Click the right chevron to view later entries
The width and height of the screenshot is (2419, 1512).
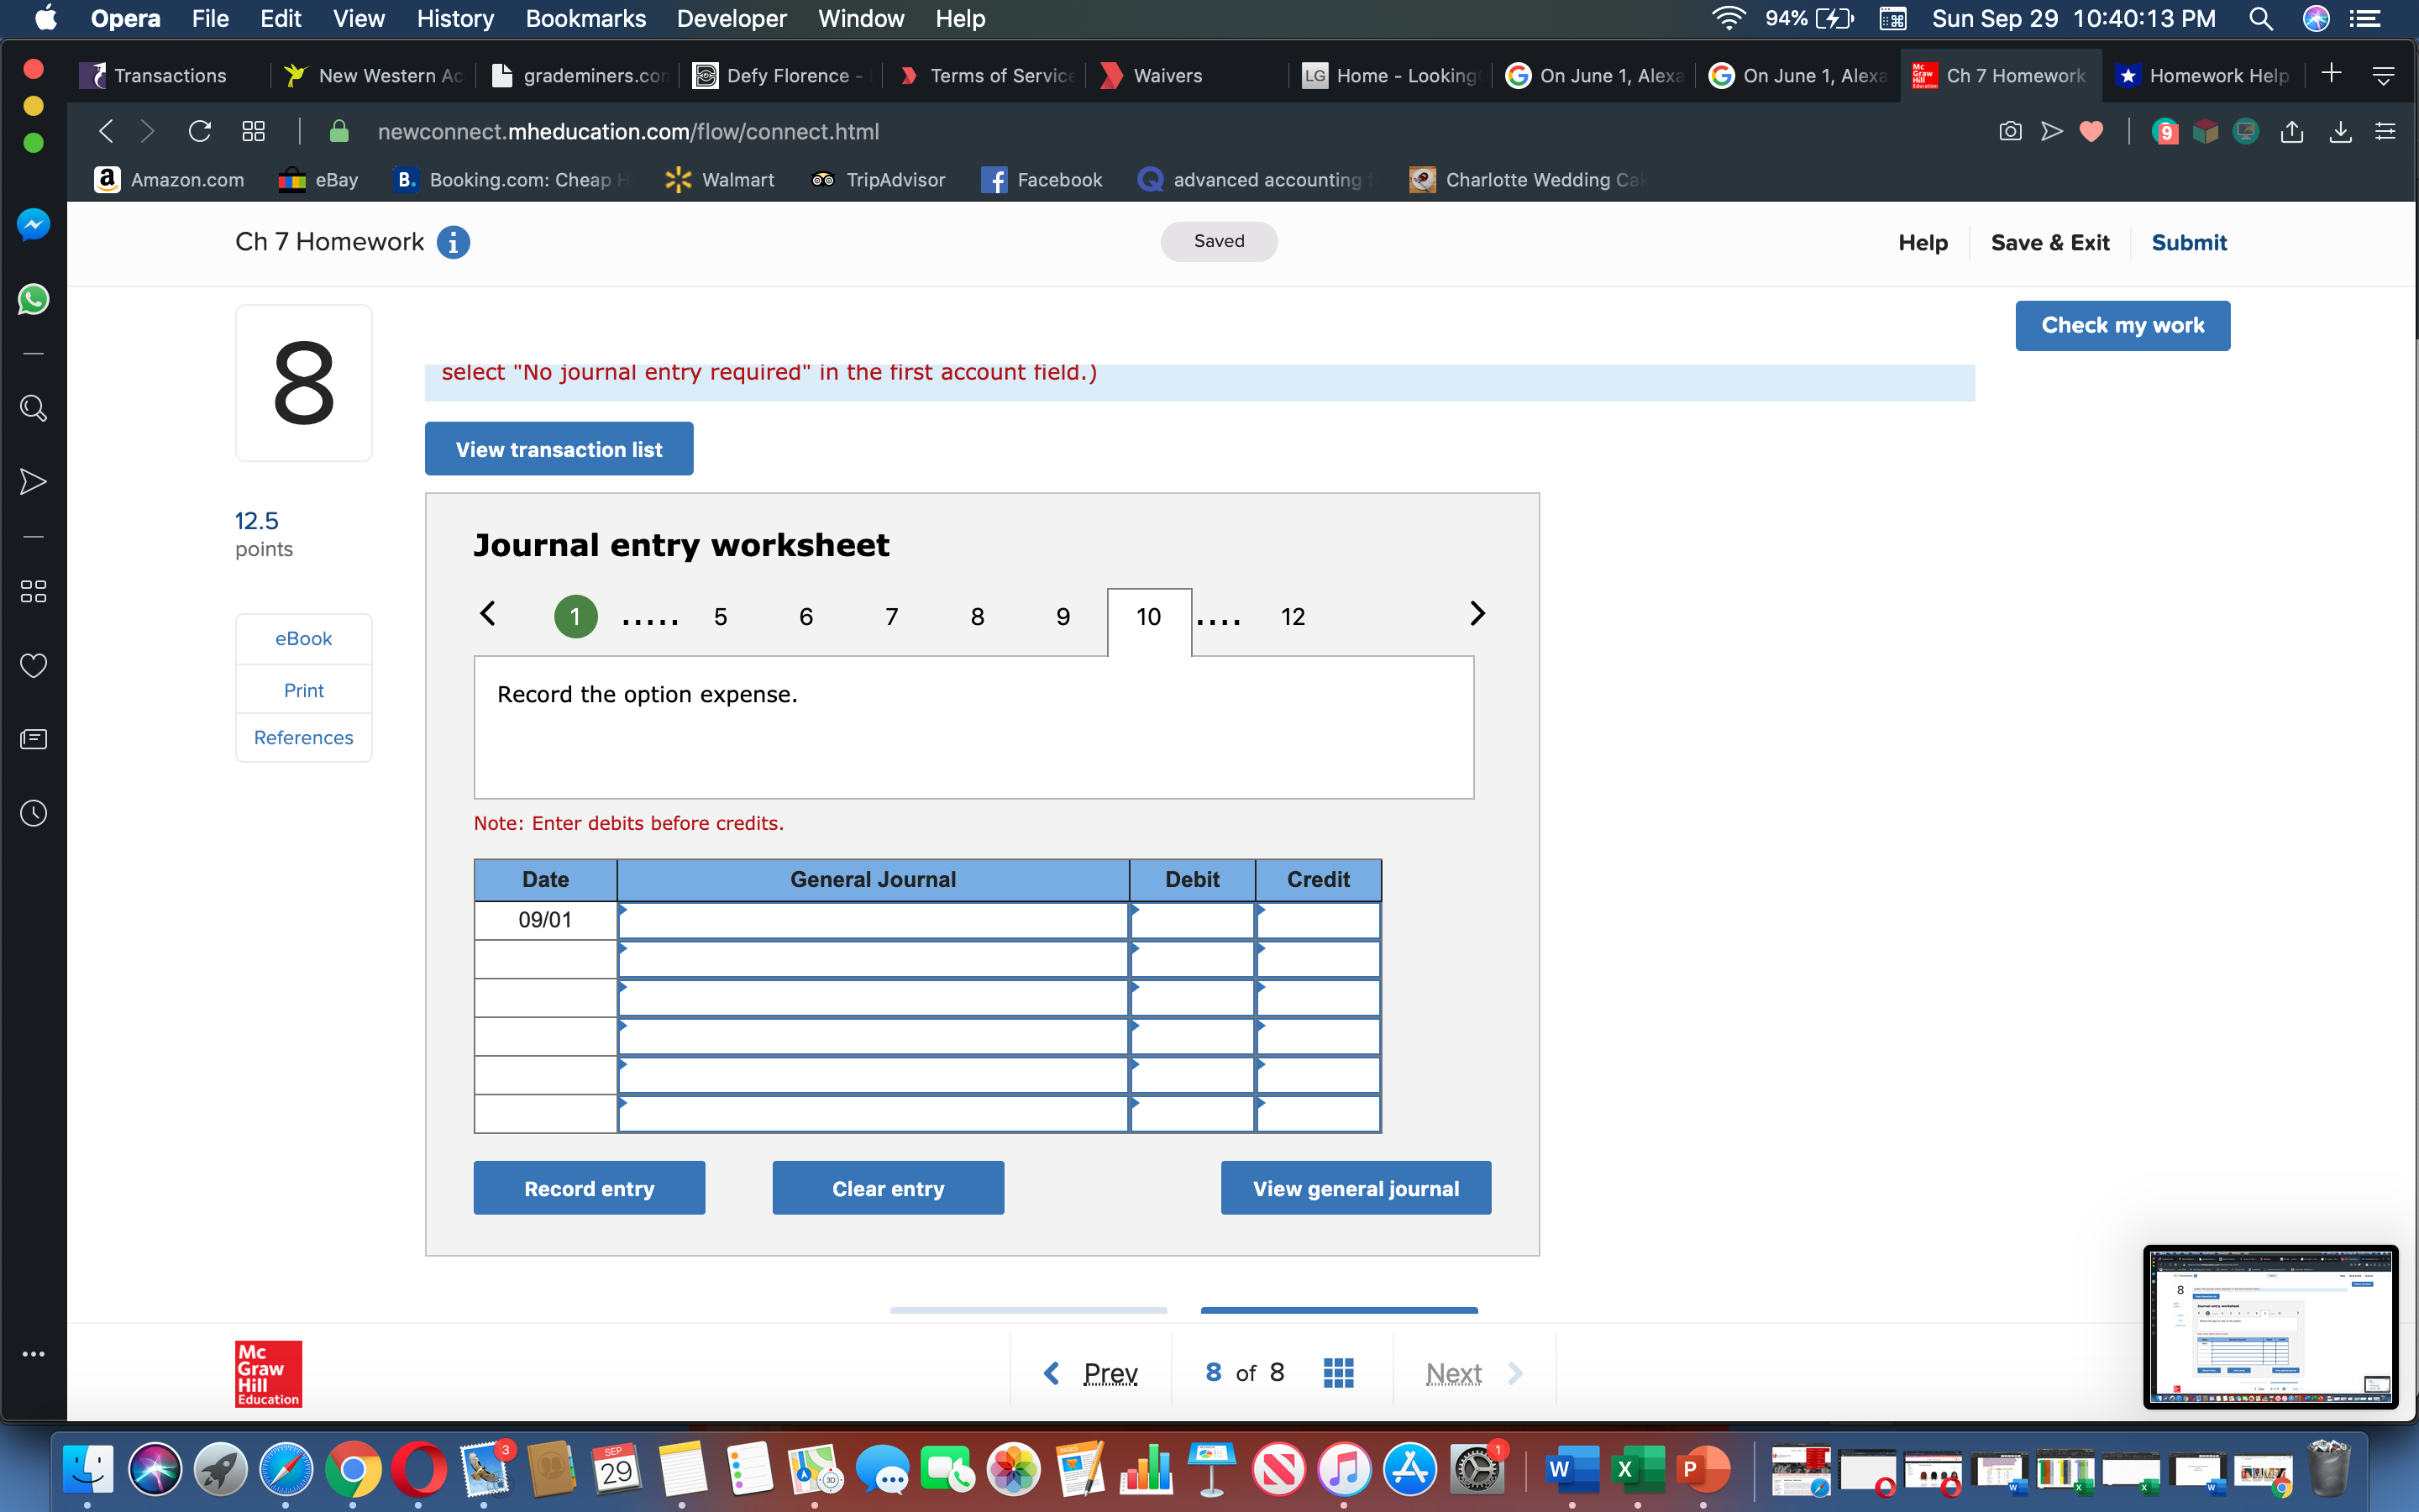pos(1477,613)
